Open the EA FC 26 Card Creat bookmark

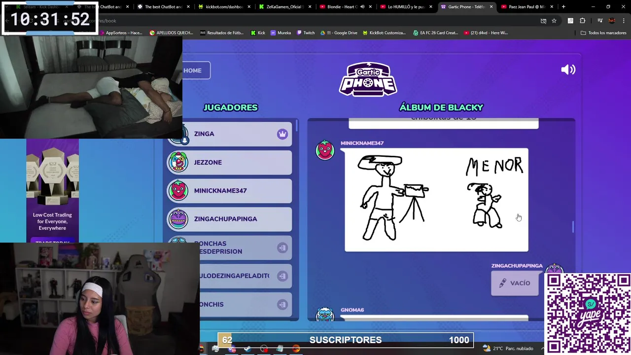click(x=435, y=33)
